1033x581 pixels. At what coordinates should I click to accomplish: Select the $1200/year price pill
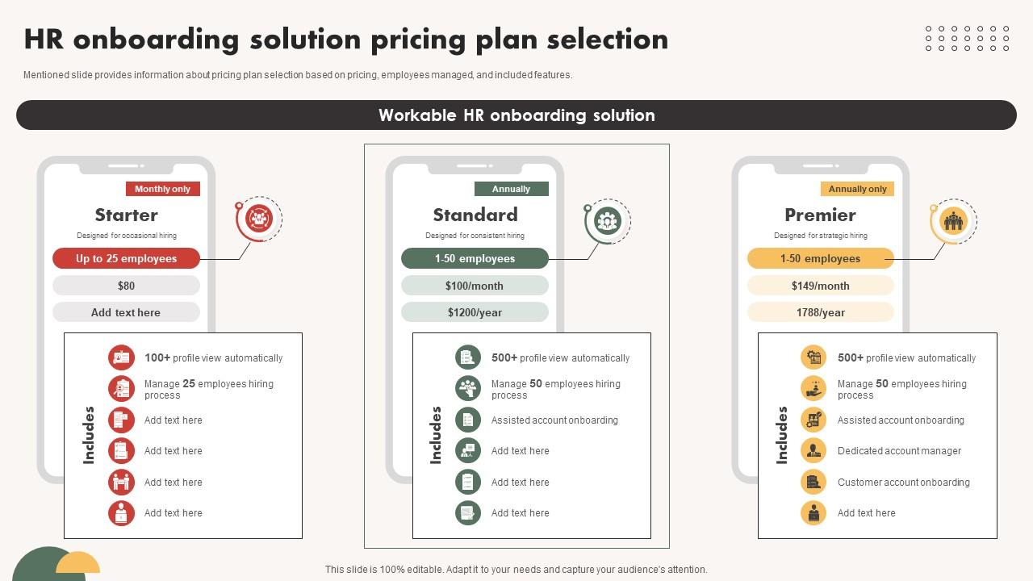click(x=475, y=312)
